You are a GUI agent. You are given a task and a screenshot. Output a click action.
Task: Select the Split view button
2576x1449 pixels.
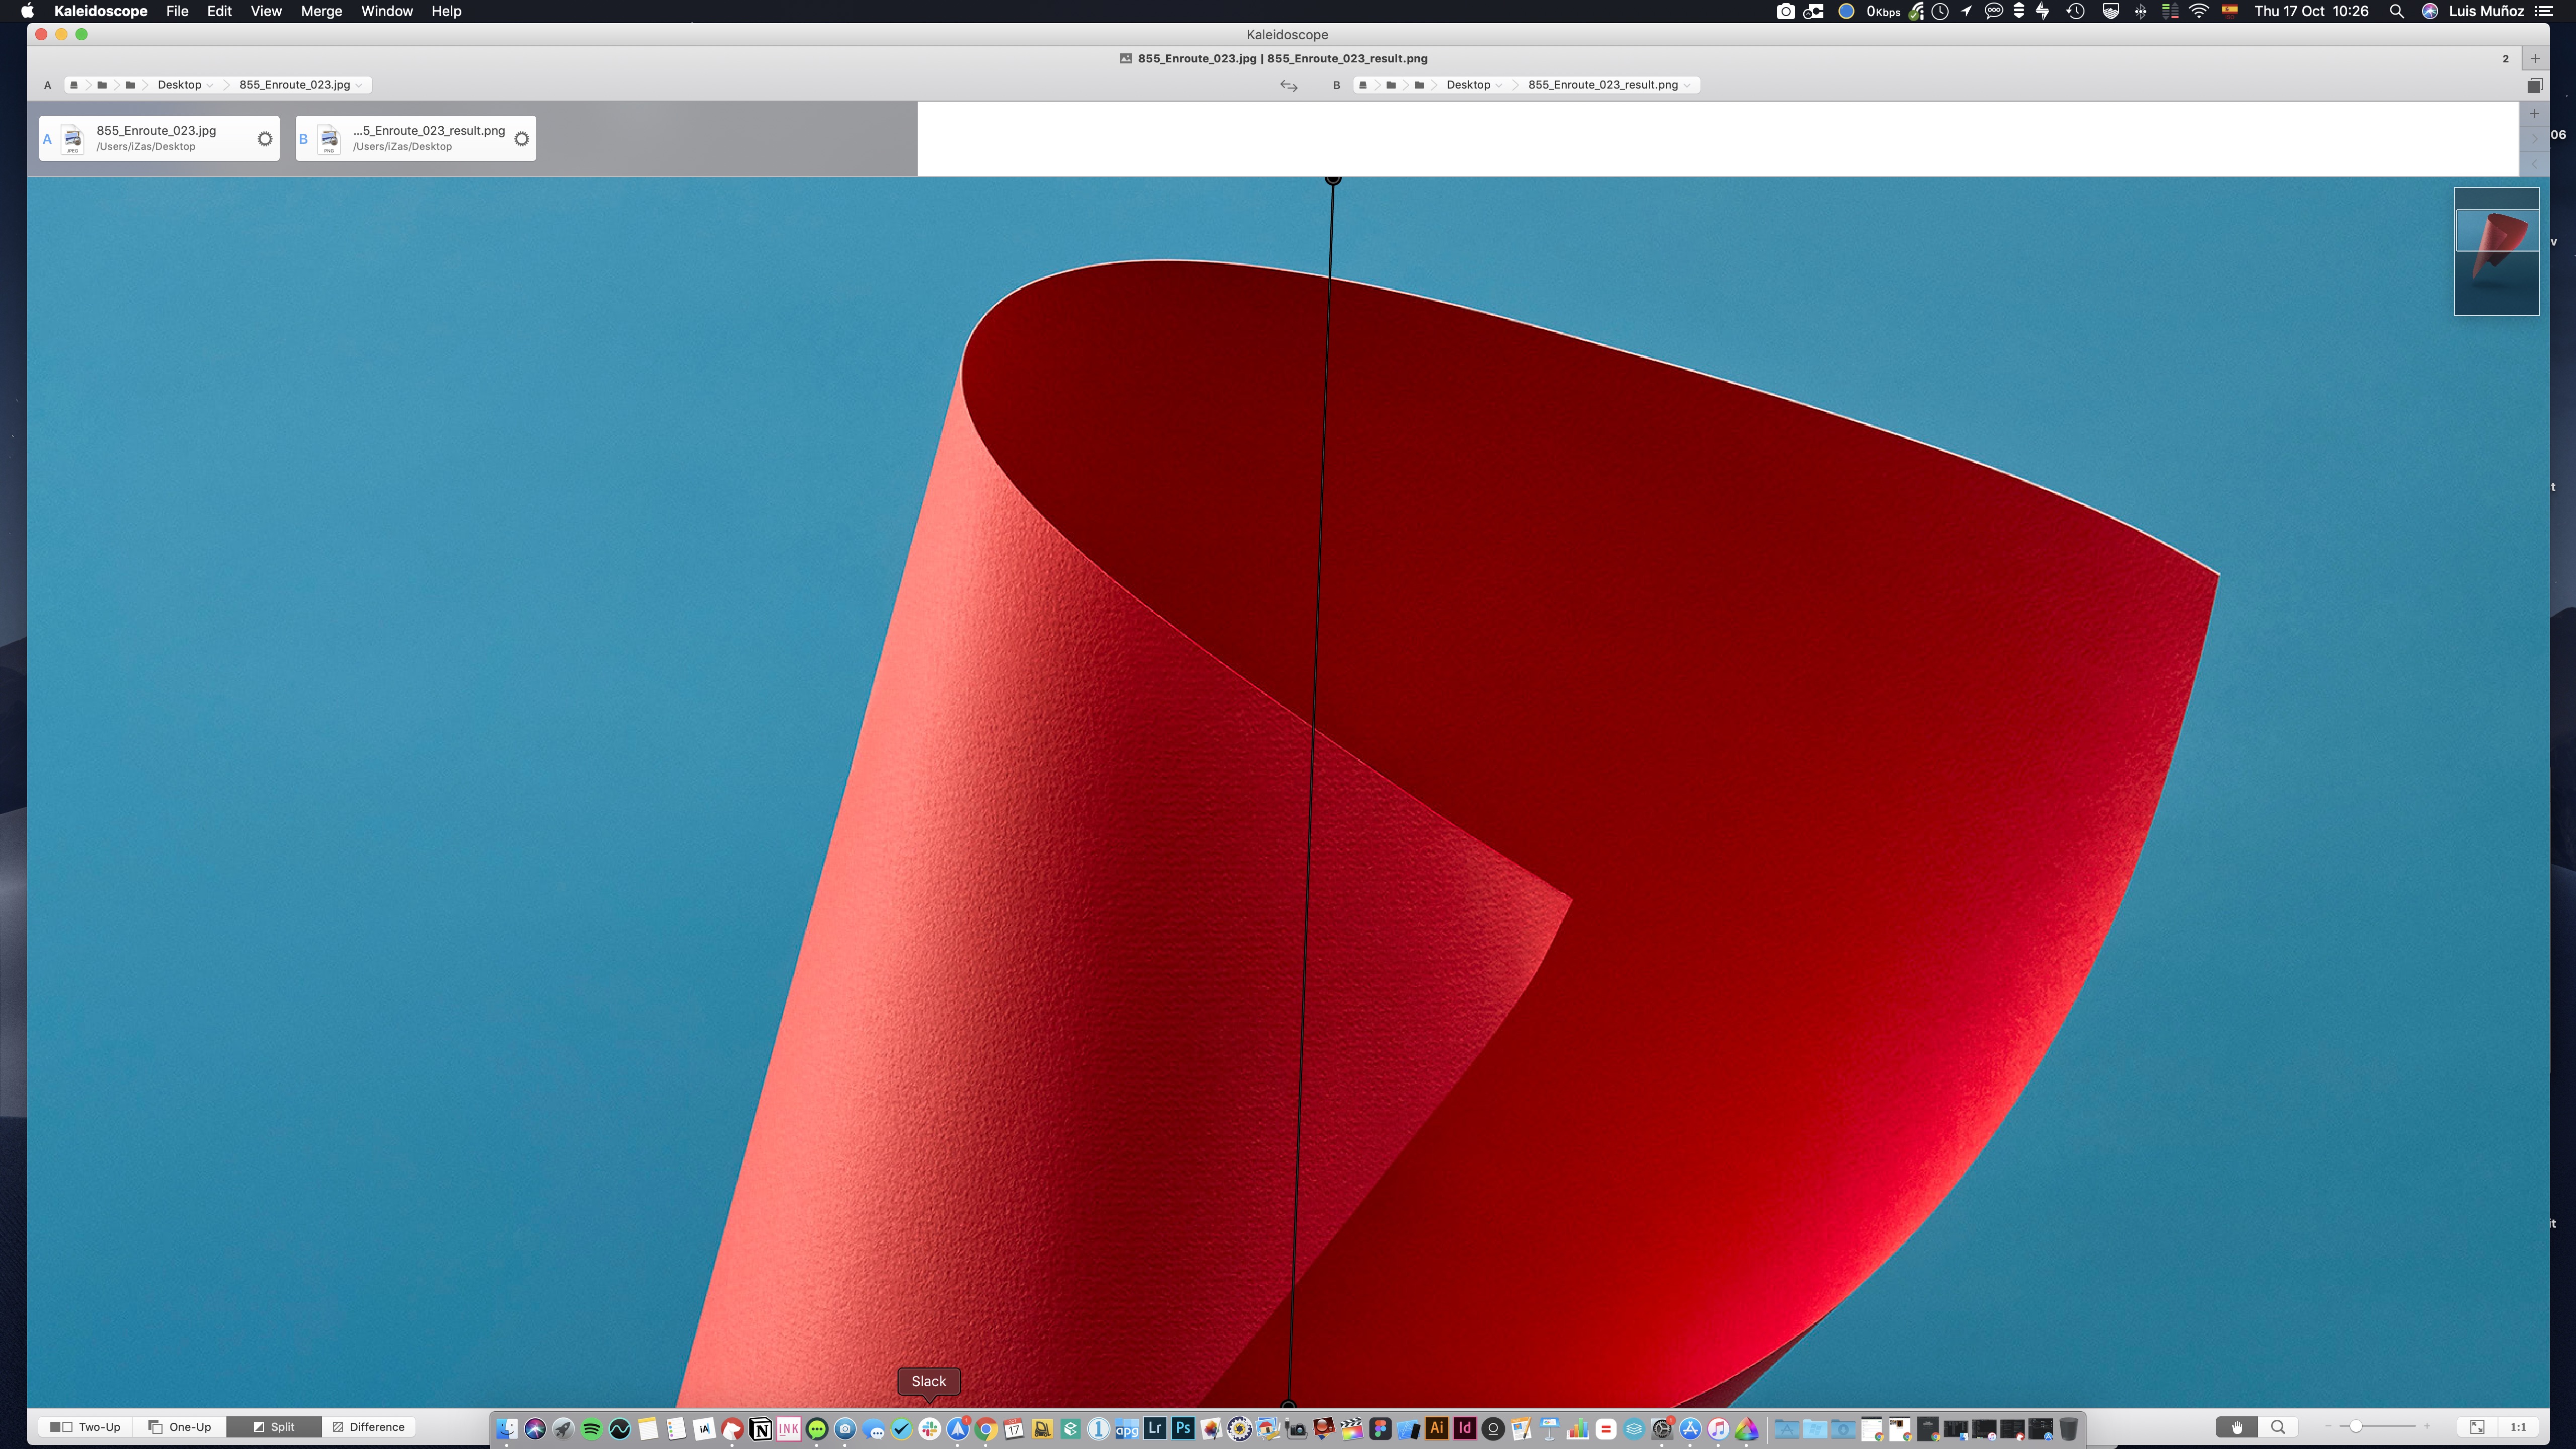274,1427
